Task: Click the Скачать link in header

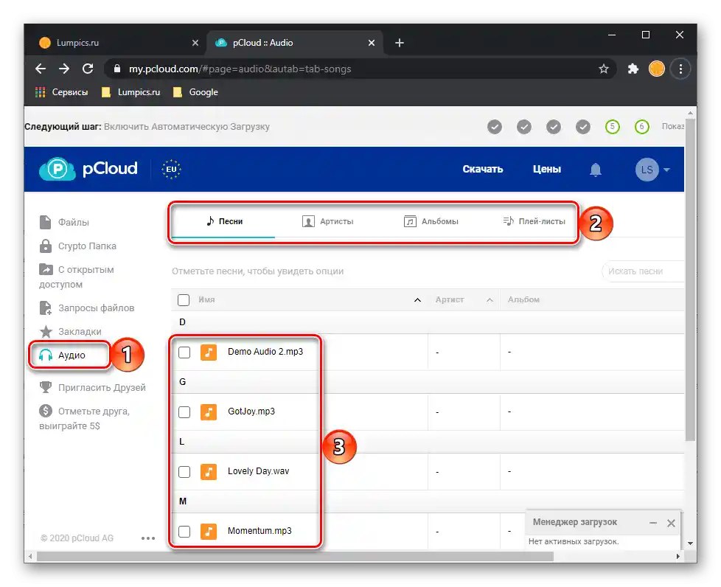Action: tap(482, 169)
